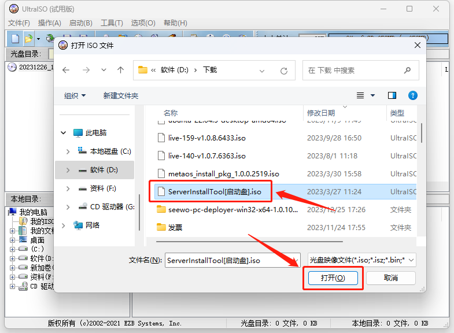Refresh the 下载 folder listing

[283, 71]
